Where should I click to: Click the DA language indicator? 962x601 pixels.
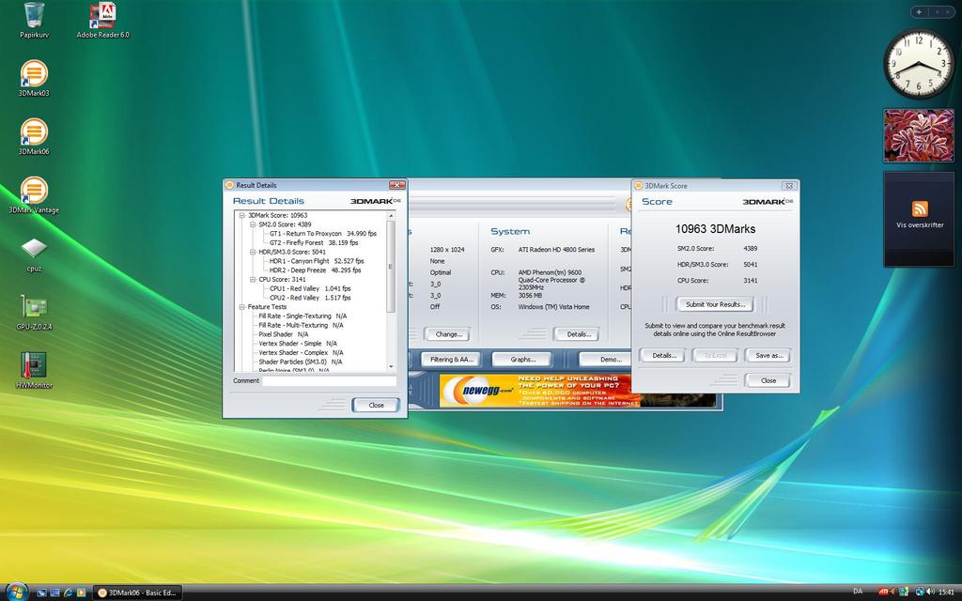[858, 592]
